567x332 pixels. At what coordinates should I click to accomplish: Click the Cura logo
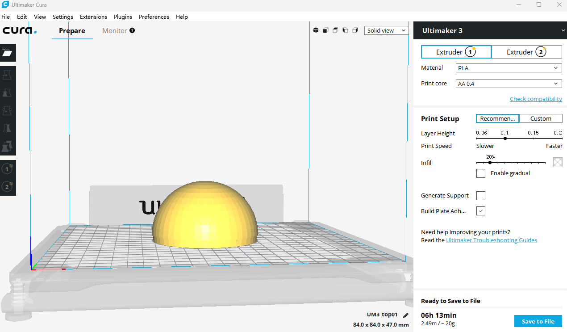point(20,31)
